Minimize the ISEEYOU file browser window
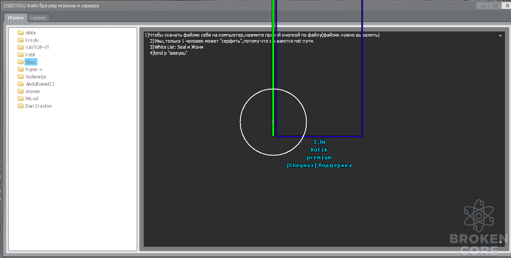 [x=483, y=6]
